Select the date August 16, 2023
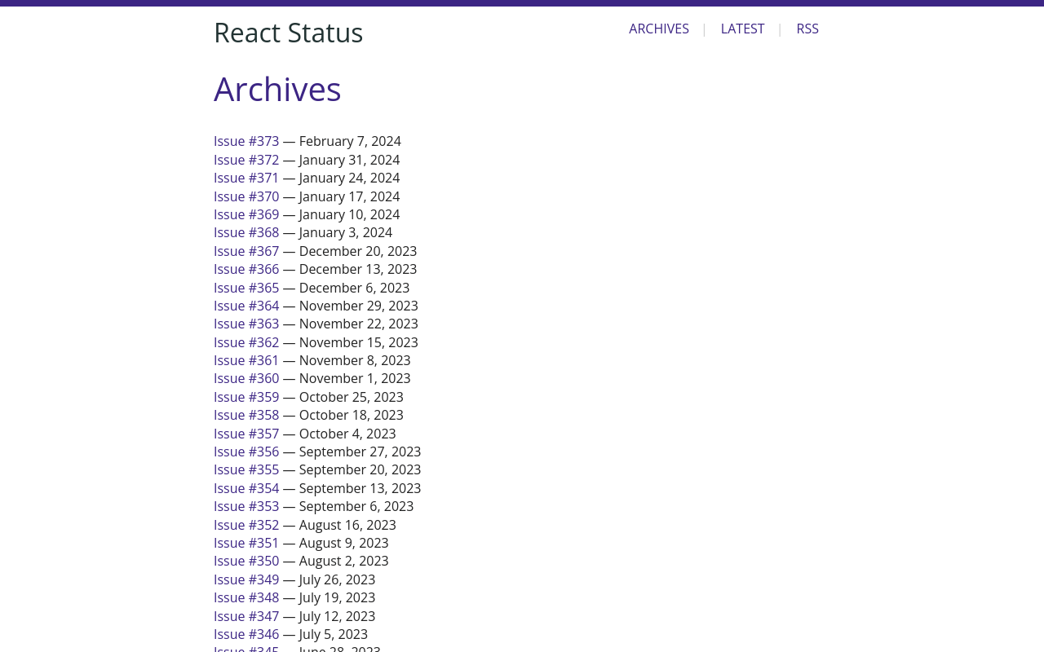Screen dimensions: 1044x652 point(347,525)
